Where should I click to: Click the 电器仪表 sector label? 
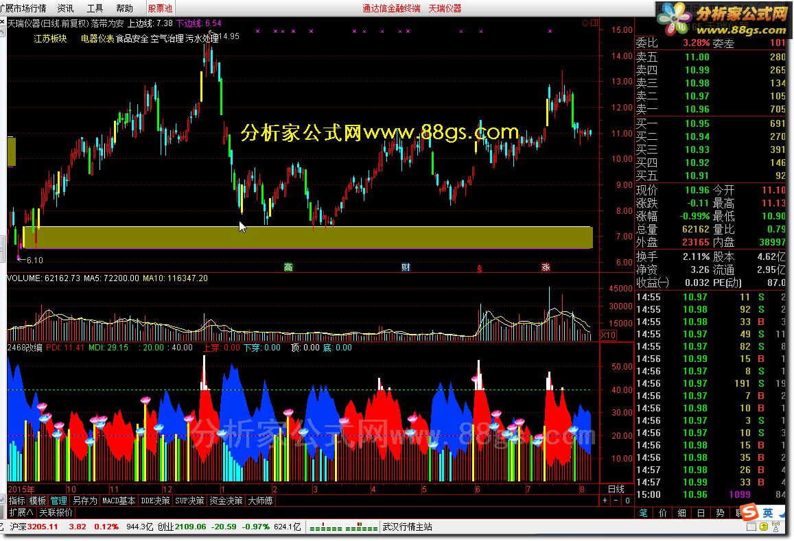(x=97, y=38)
